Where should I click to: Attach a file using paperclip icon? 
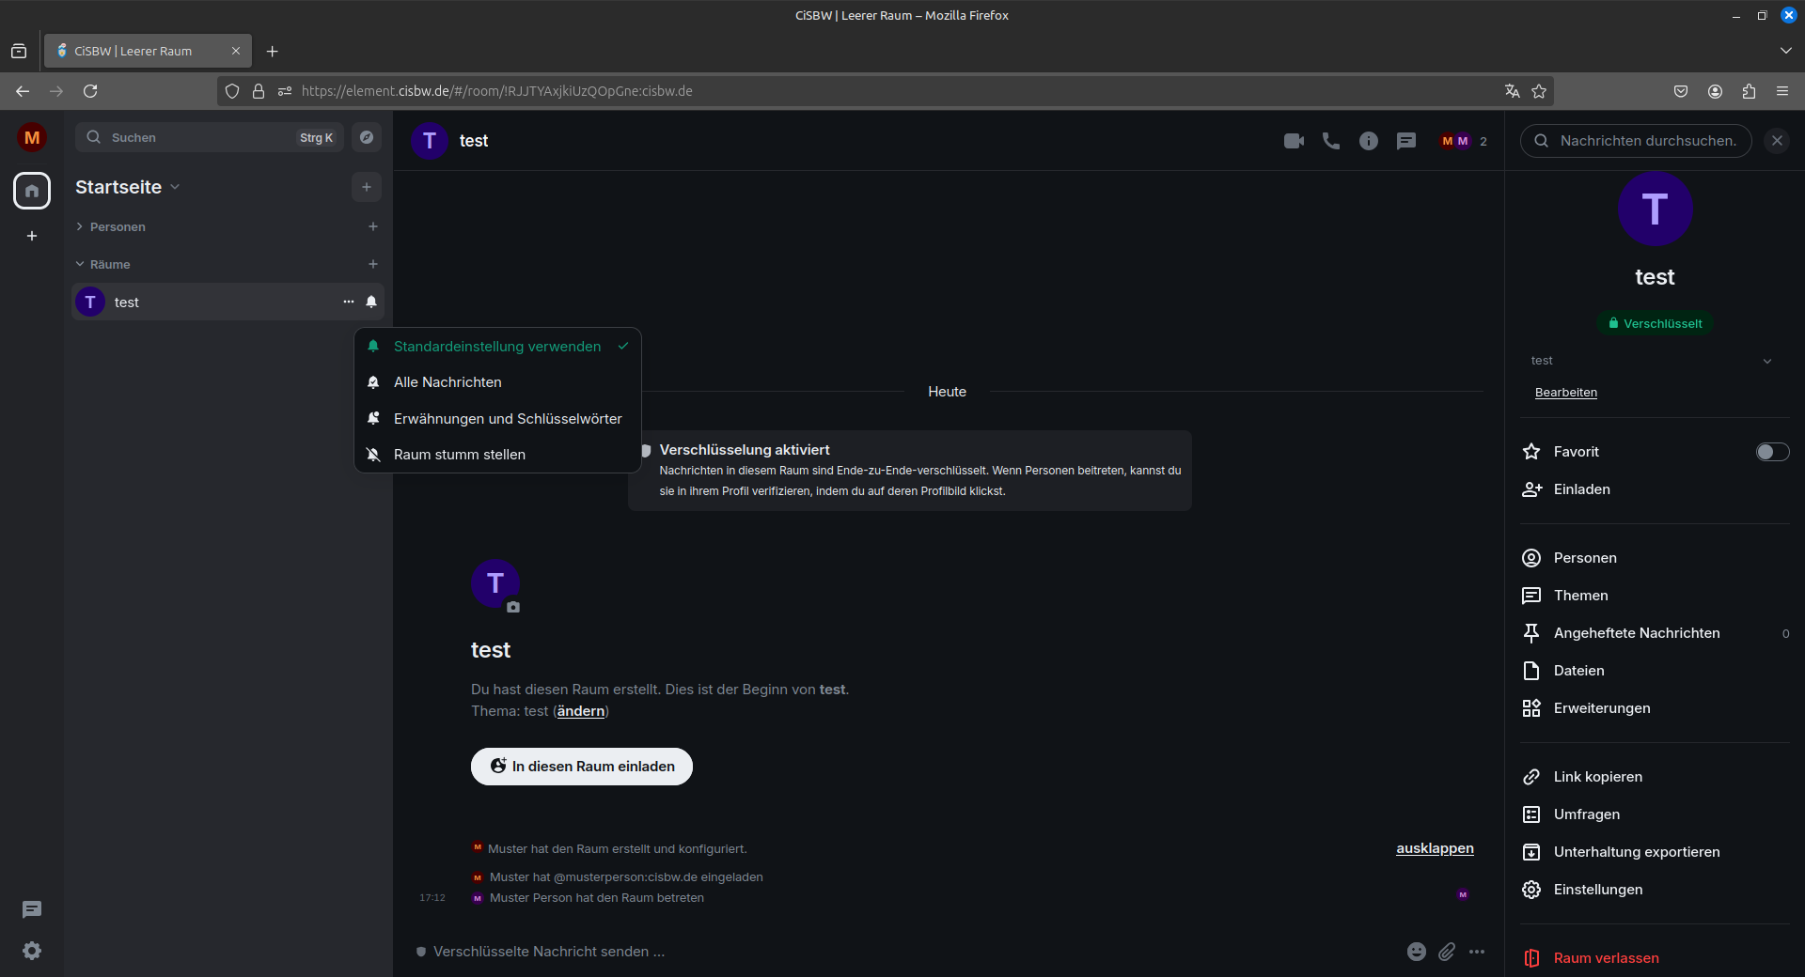click(x=1447, y=952)
